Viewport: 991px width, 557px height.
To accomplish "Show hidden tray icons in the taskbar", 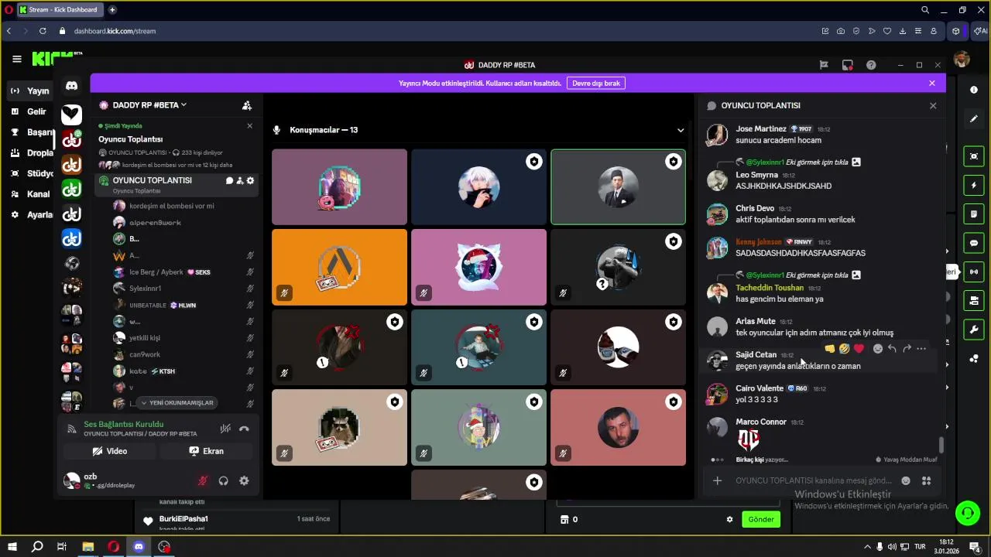I will tap(867, 547).
